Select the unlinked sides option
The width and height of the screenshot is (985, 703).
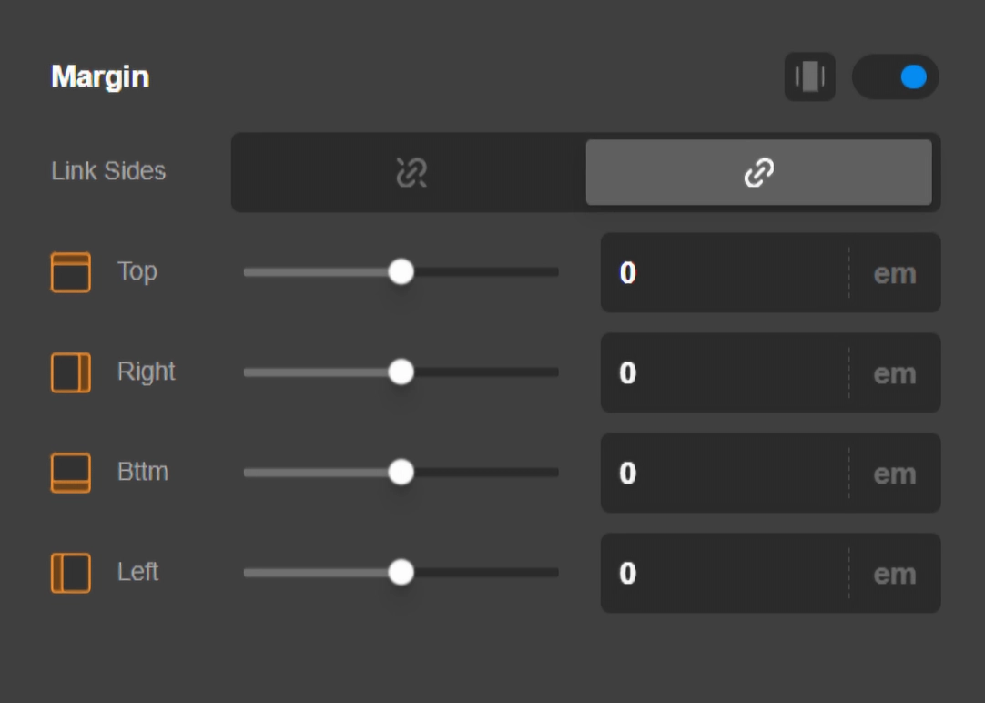(411, 172)
